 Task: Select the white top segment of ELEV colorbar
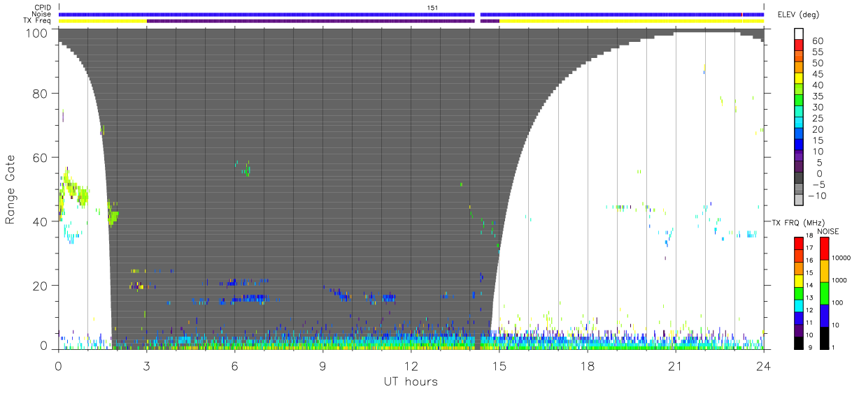(x=798, y=34)
